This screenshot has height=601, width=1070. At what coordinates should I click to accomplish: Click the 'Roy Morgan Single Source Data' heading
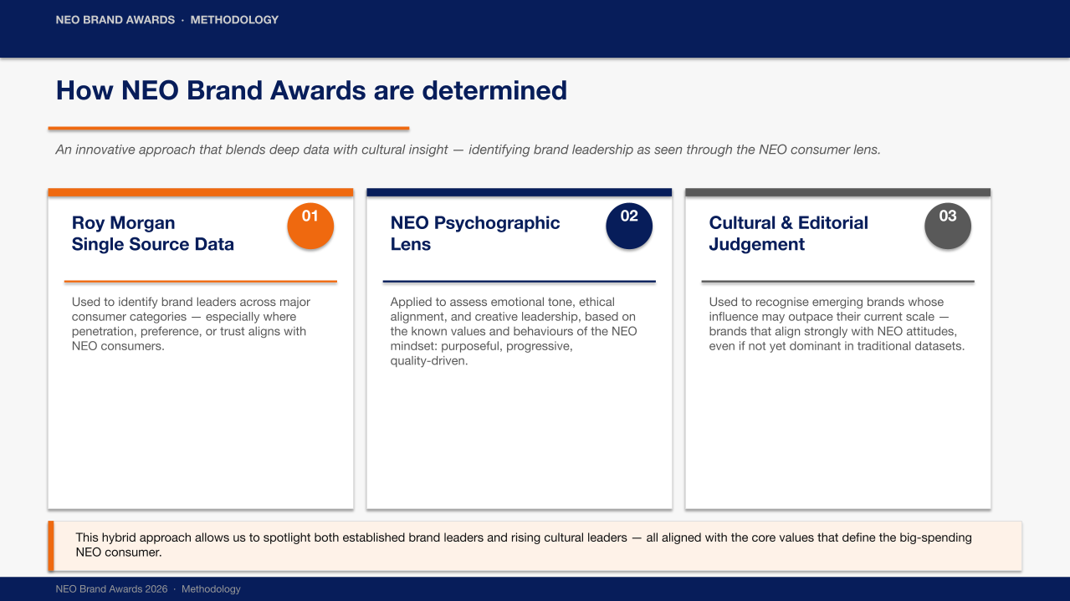tap(153, 233)
